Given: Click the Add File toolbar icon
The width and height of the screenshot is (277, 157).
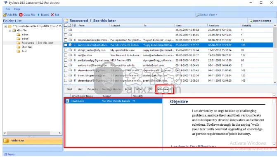Looking at the screenshot, I should tap(5, 15).
